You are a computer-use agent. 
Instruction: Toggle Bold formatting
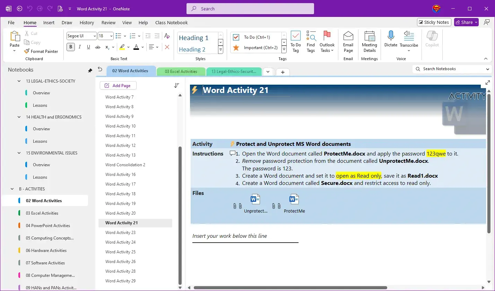pos(71,47)
